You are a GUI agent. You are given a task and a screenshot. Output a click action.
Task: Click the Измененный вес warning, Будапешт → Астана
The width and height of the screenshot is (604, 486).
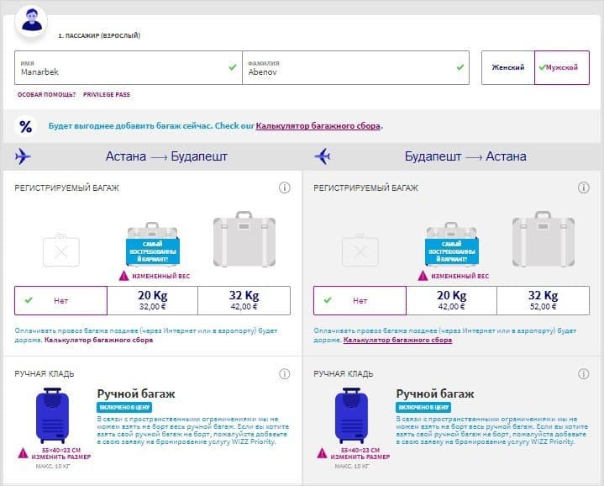[x=454, y=276]
